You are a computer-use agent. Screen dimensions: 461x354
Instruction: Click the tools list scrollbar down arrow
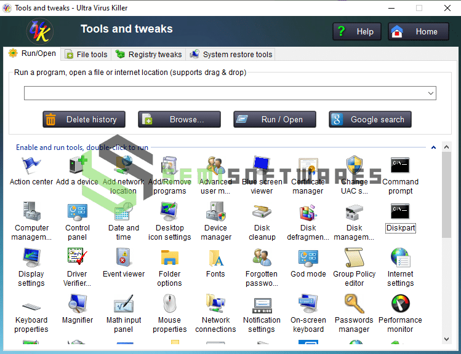[447, 339]
